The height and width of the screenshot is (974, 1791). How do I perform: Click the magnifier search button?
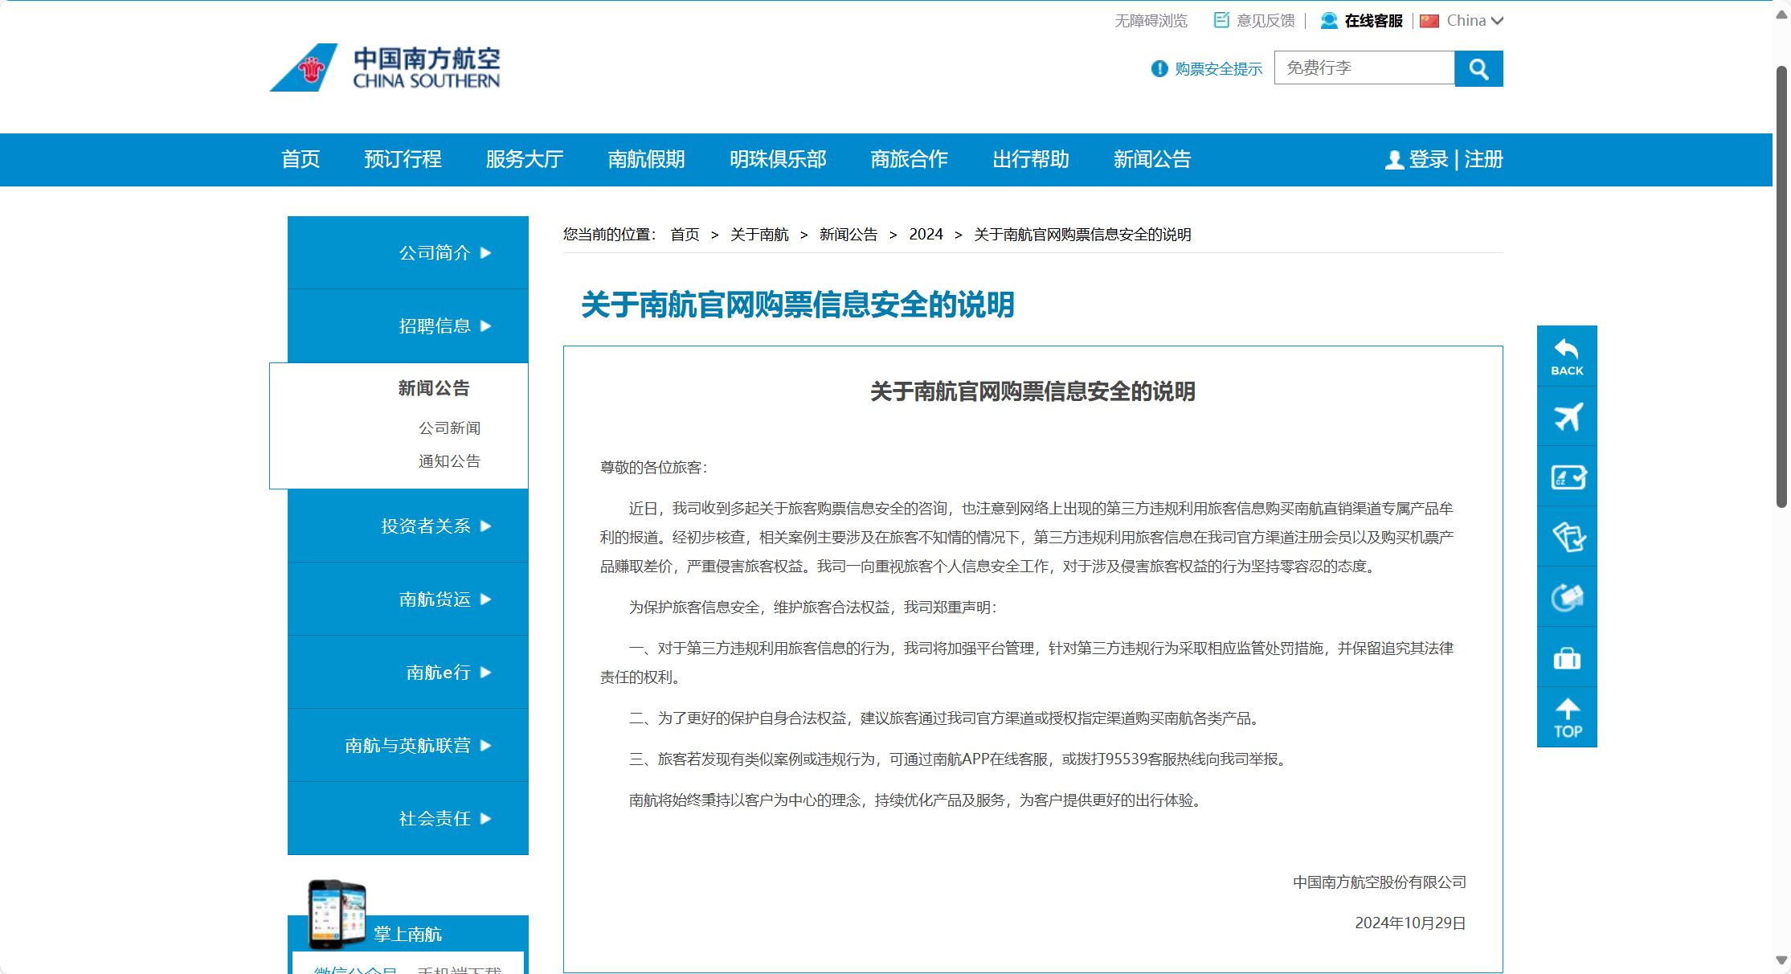click(x=1478, y=69)
